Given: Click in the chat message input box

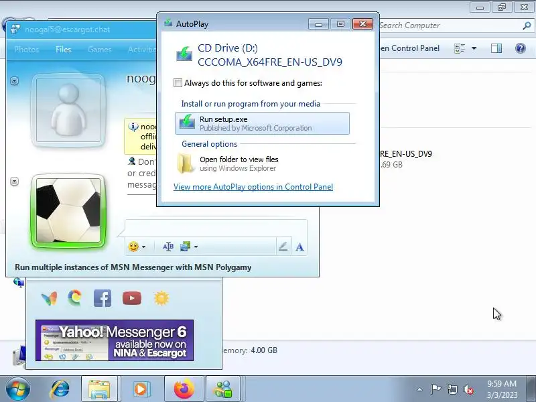Looking at the screenshot, I should coord(216,228).
